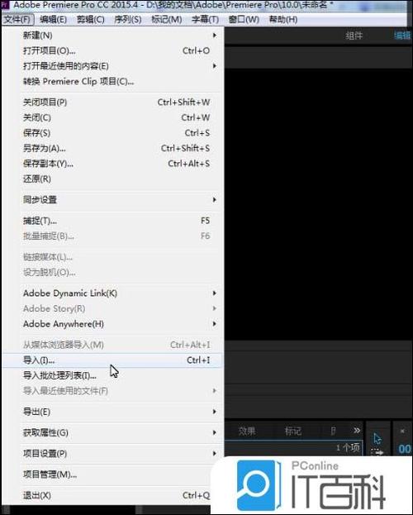Open the 文件(F) menu
The width and height of the screenshot is (413, 515).
(x=17, y=19)
